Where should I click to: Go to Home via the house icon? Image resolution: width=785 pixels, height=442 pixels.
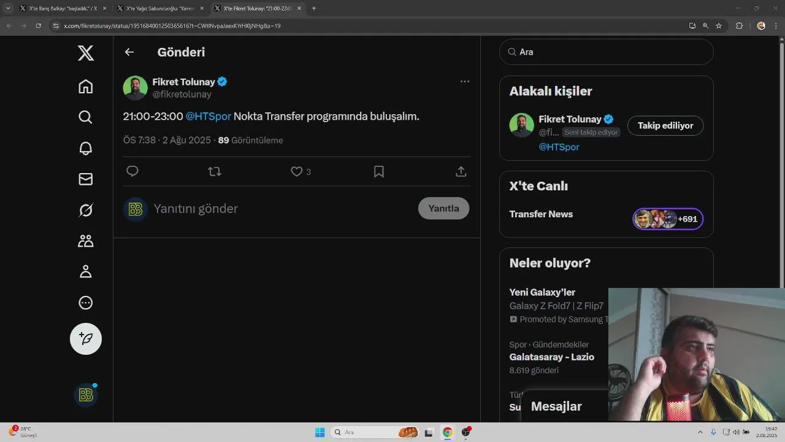pos(86,87)
